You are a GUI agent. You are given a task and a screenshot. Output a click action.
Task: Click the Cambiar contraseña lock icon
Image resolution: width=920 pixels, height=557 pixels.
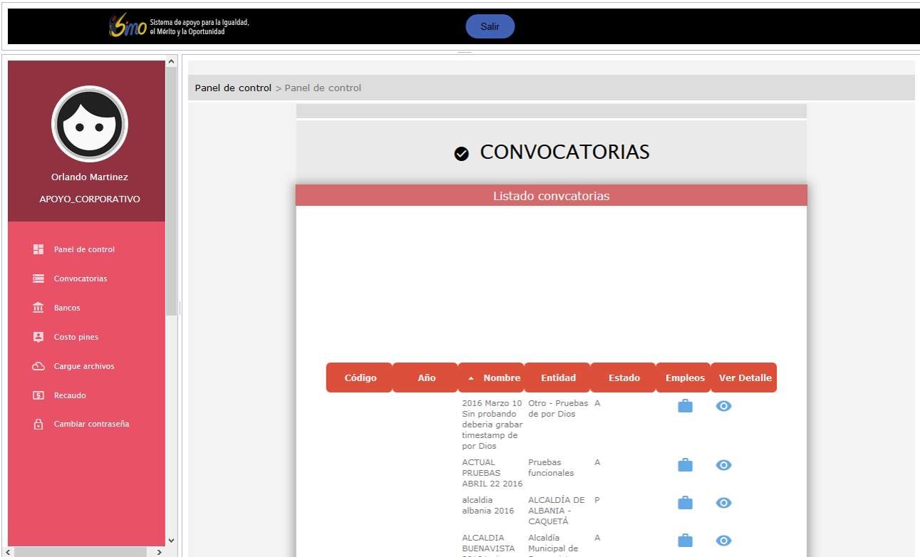(x=38, y=425)
